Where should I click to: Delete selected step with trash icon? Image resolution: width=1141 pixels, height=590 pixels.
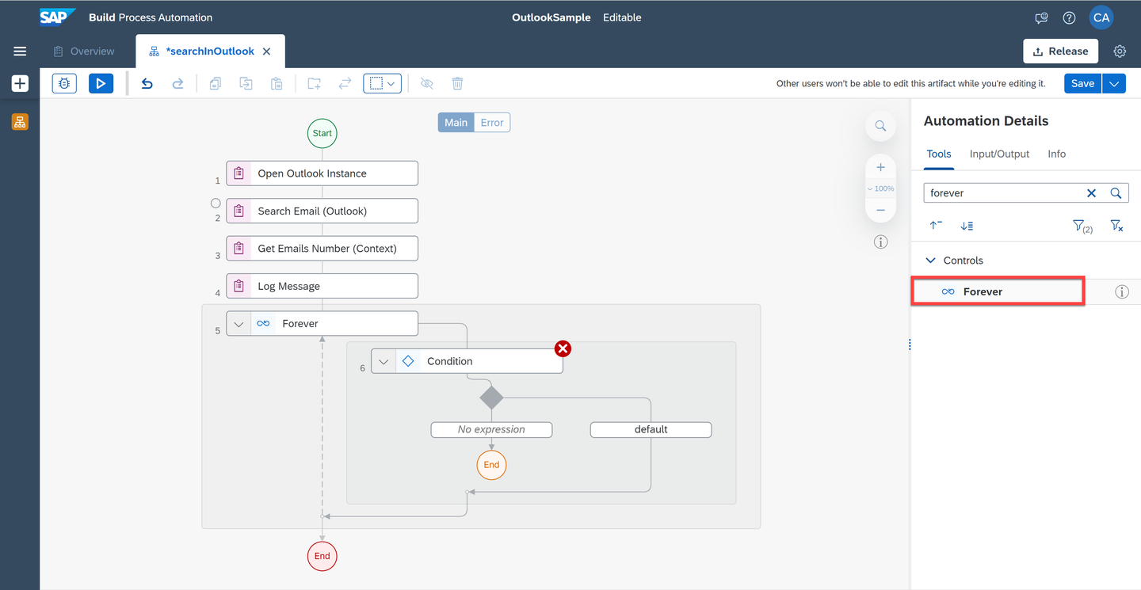tap(457, 83)
